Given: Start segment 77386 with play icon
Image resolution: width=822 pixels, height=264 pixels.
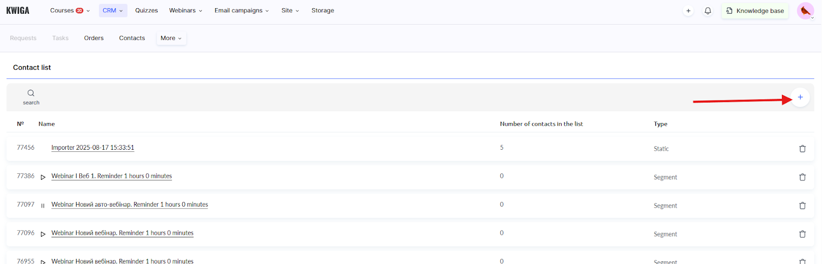Looking at the screenshot, I should click(x=43, y=177).
